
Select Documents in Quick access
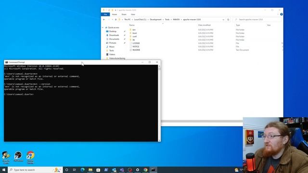pyautogui.click(x=114, y=39)
